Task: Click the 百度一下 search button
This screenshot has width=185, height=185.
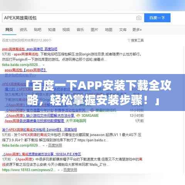Action: 157,18
